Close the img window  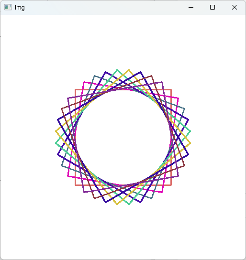coord(235,7)
